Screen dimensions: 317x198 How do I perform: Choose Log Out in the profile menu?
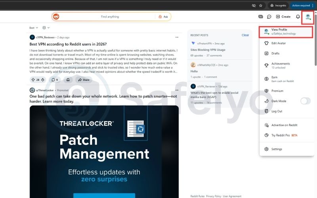(277, 111)
